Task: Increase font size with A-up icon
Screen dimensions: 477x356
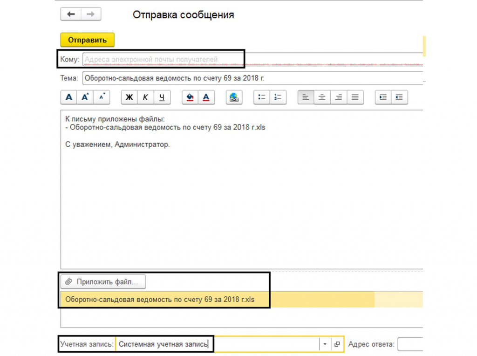Action: pyautogui.click(x=85, y=97)
